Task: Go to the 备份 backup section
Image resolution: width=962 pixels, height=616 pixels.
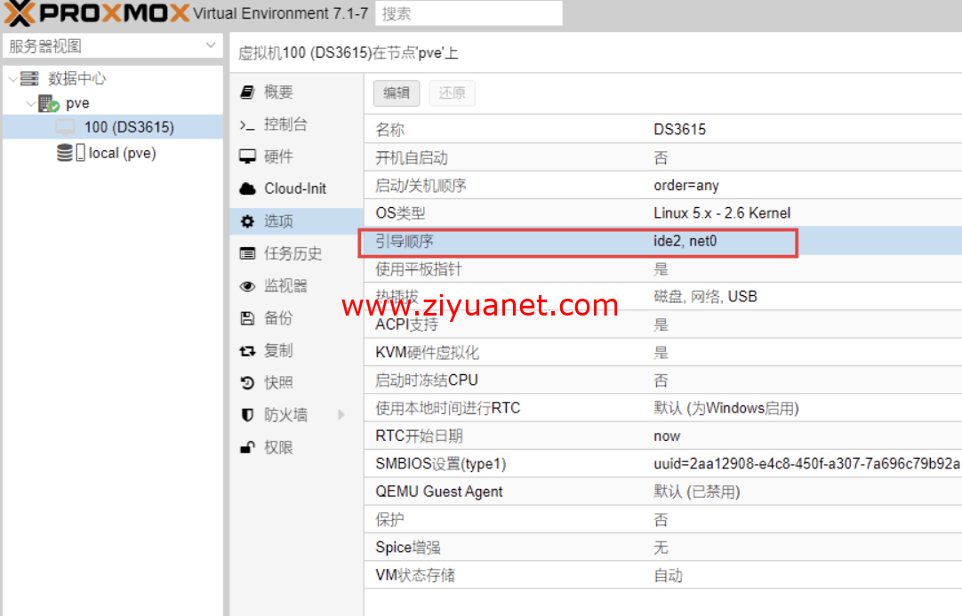Action: click(x=297, y=318)
